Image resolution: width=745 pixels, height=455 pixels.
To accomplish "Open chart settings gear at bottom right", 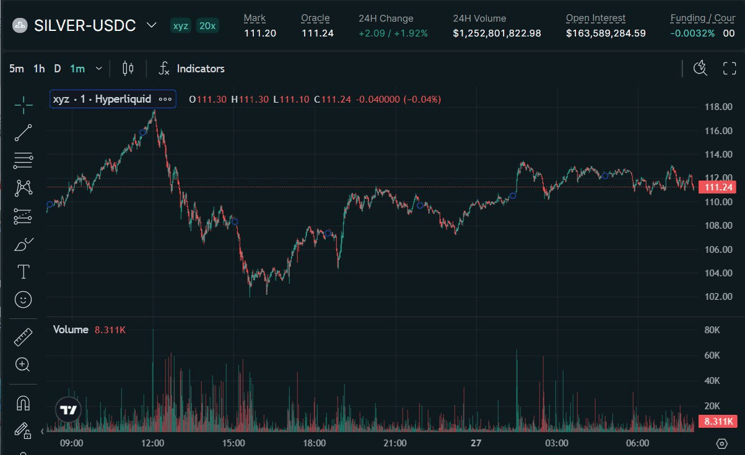I will (721, 443).
